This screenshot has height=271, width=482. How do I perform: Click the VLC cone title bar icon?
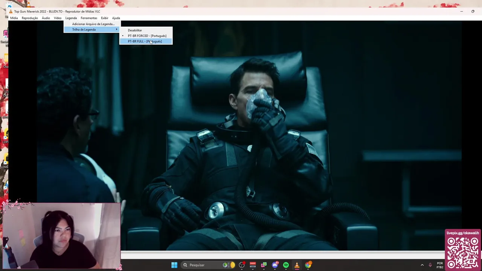11,12
